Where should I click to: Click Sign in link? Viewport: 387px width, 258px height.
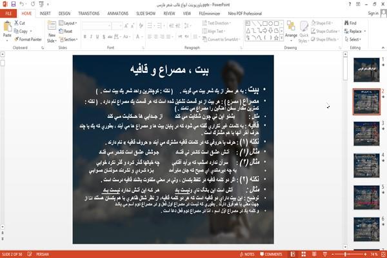373,14
